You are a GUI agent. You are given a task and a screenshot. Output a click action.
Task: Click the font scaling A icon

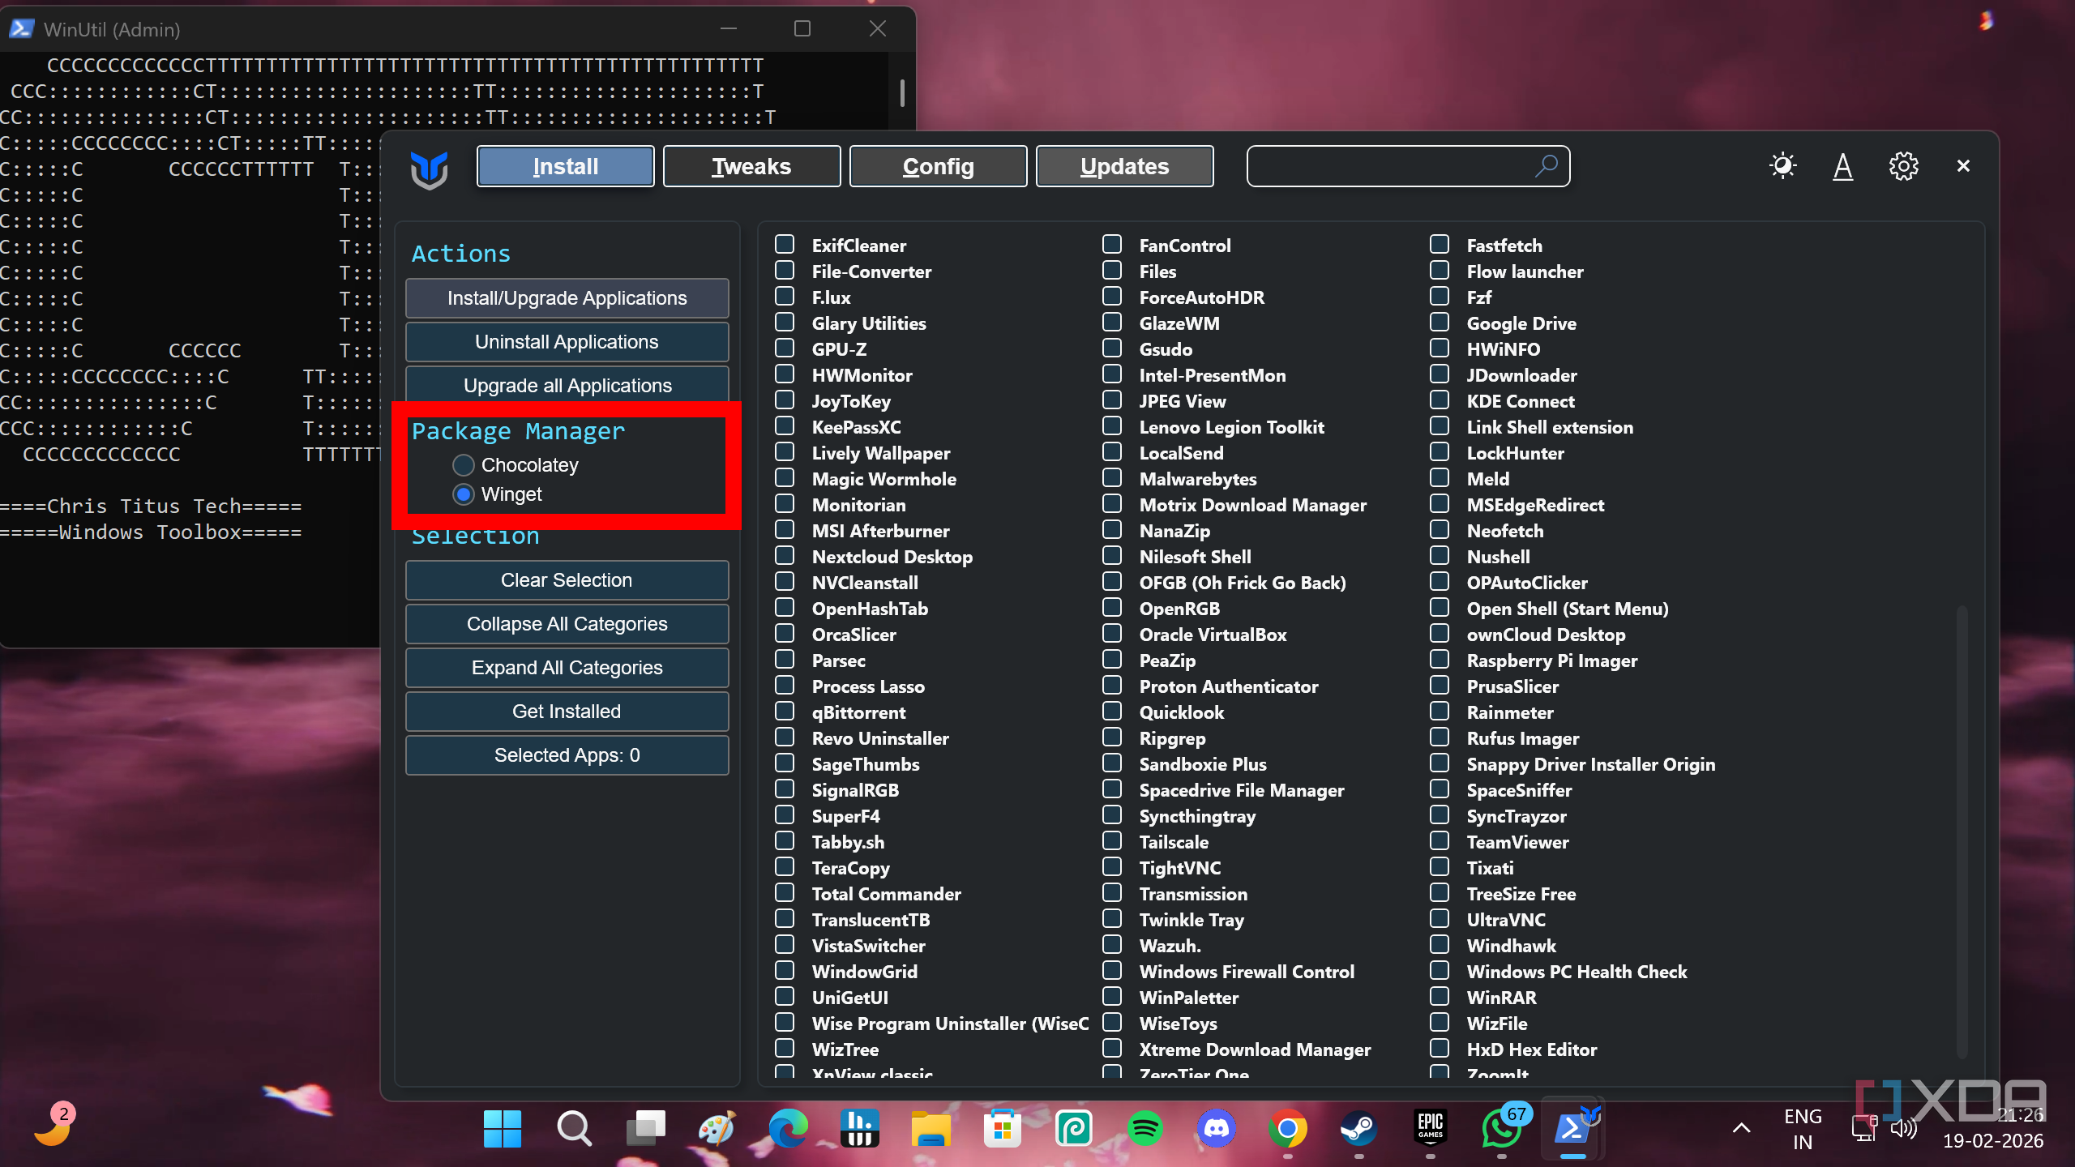click(x=1842, y=166)
